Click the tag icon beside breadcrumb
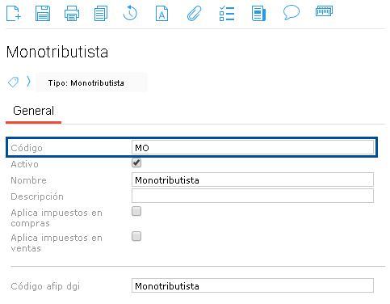The height and width of the screenshot is (304, 390). pyautogui.click(x=13, y=82)
